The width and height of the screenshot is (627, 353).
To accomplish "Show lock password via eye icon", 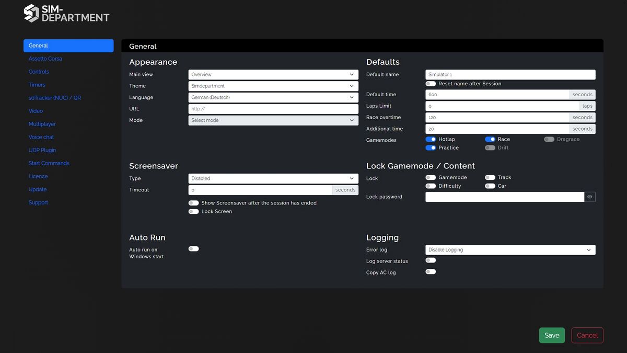I will point(589,197).
